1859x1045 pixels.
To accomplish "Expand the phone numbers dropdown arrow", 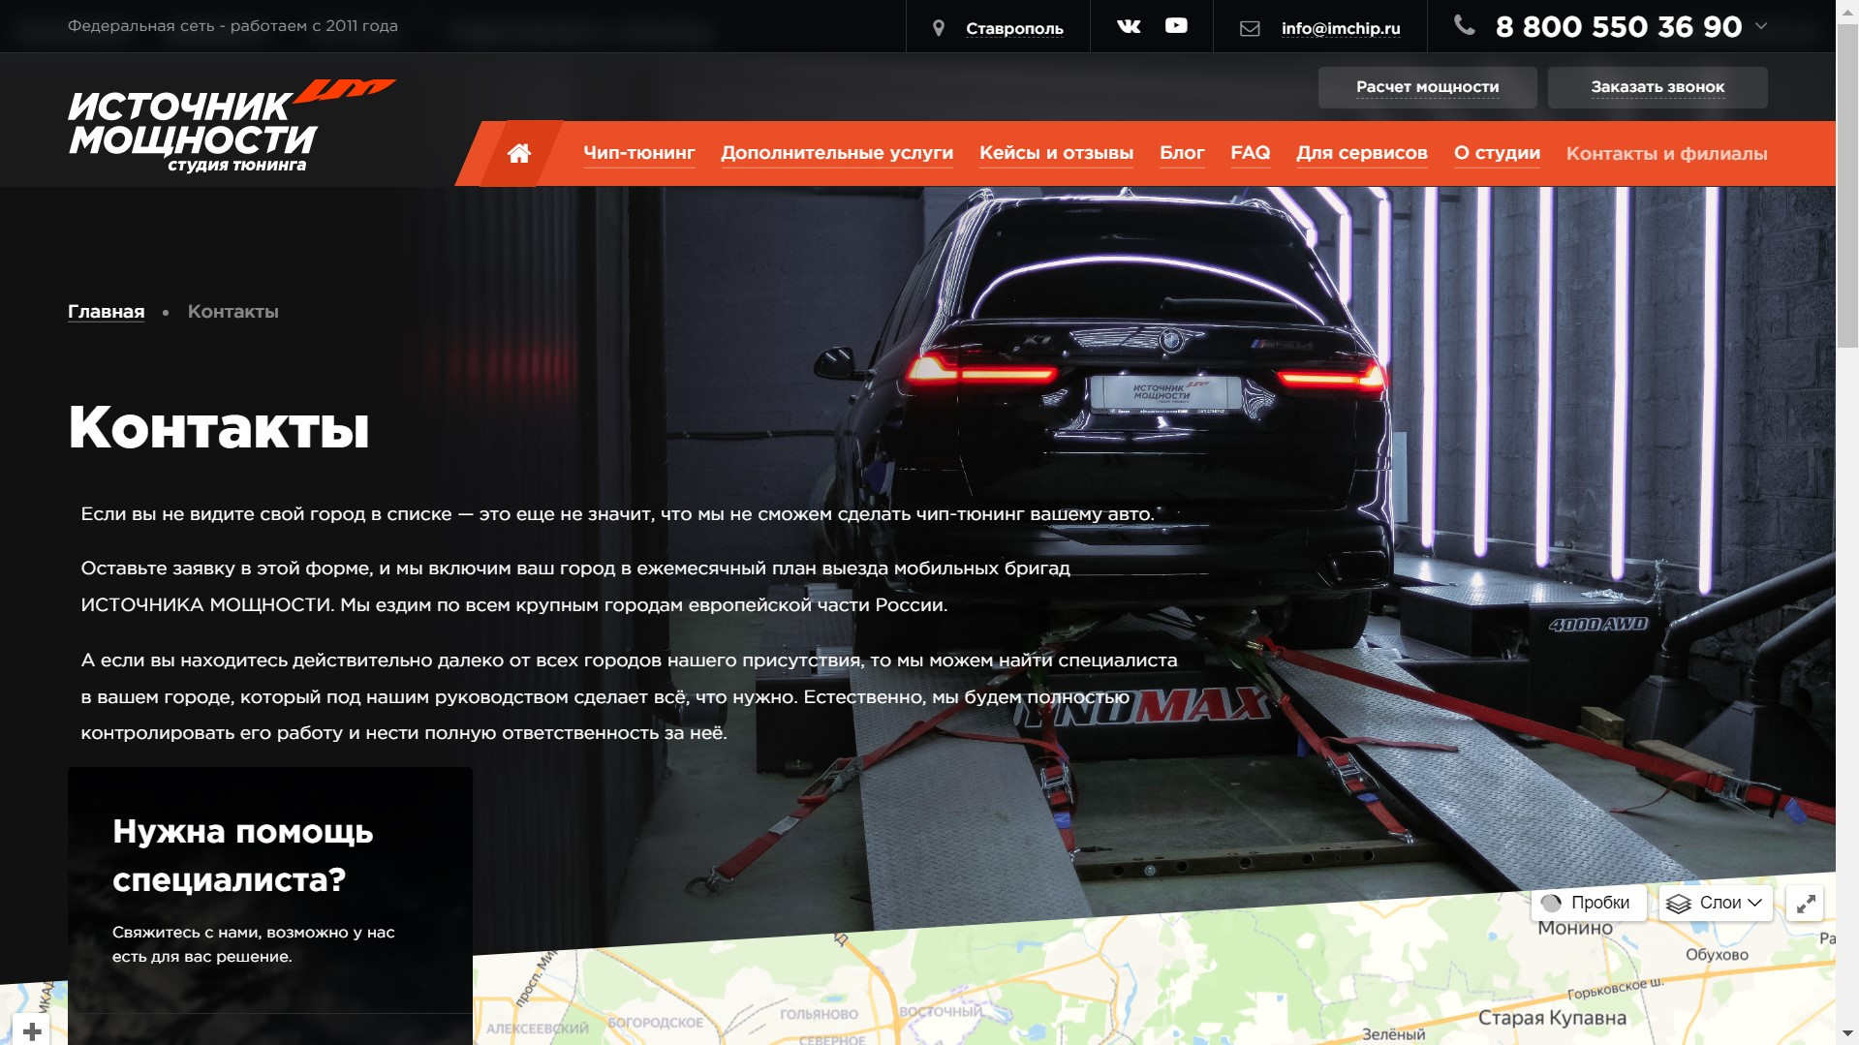I will click(x=1761, y=26).
